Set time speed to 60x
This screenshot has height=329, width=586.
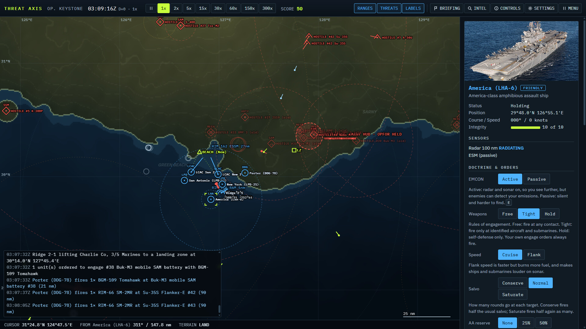(233, 9)
